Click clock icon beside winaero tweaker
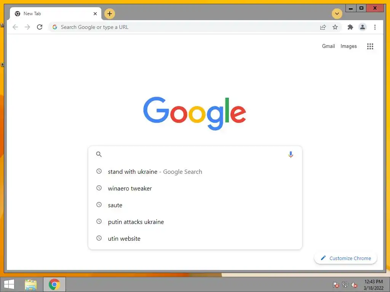Screen dimensions: 390x292 (x=99, y=188)
